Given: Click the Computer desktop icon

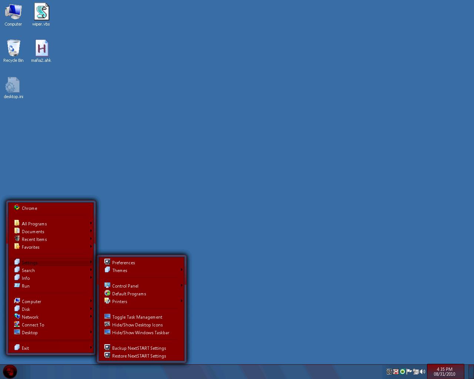Looking at the screenshot, I should pos(13,12).
